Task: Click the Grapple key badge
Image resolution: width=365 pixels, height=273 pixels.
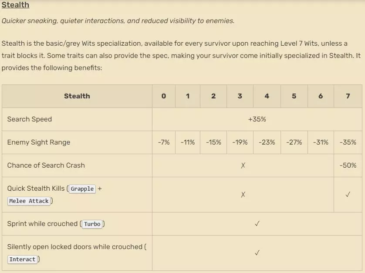Action: tap(82, 189)
